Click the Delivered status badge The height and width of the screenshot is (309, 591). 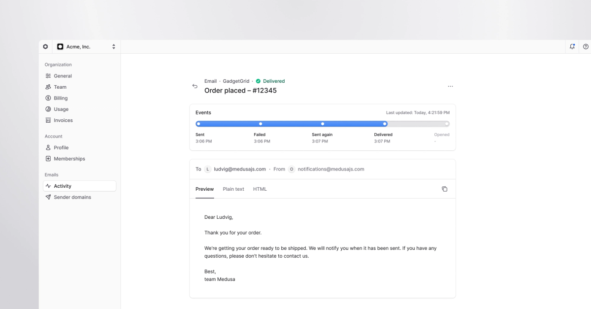click(270, 81)
